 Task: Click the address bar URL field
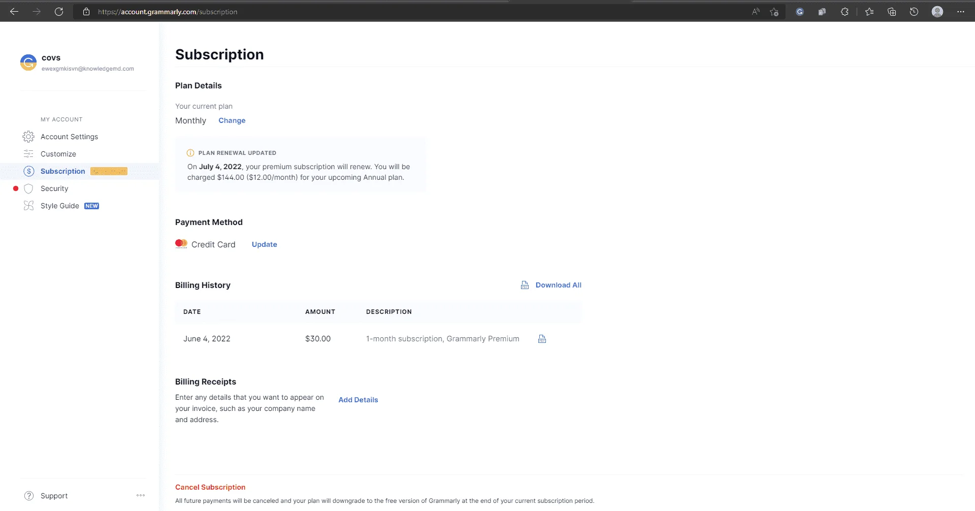pos(406,12)
